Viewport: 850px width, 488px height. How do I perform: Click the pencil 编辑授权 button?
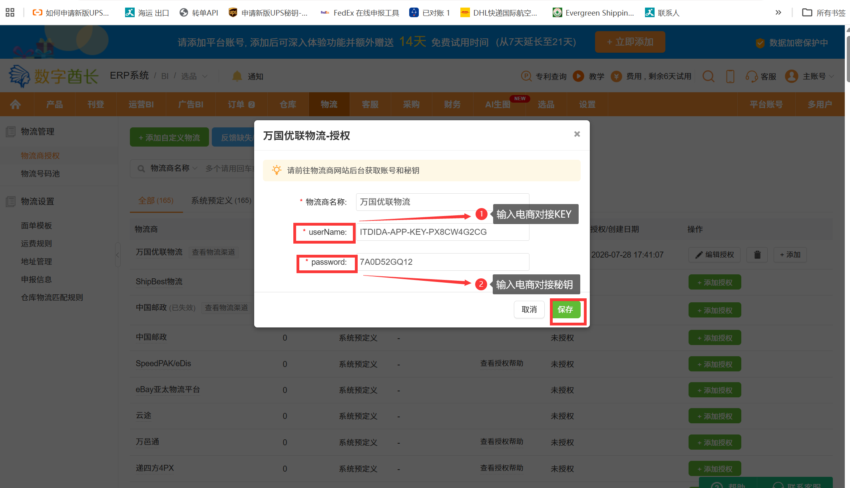point(715,254)
